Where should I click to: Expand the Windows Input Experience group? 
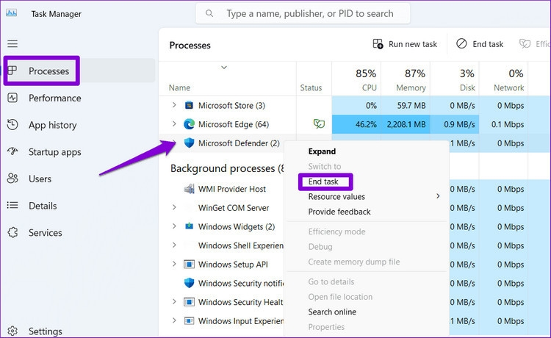point(174,320)
